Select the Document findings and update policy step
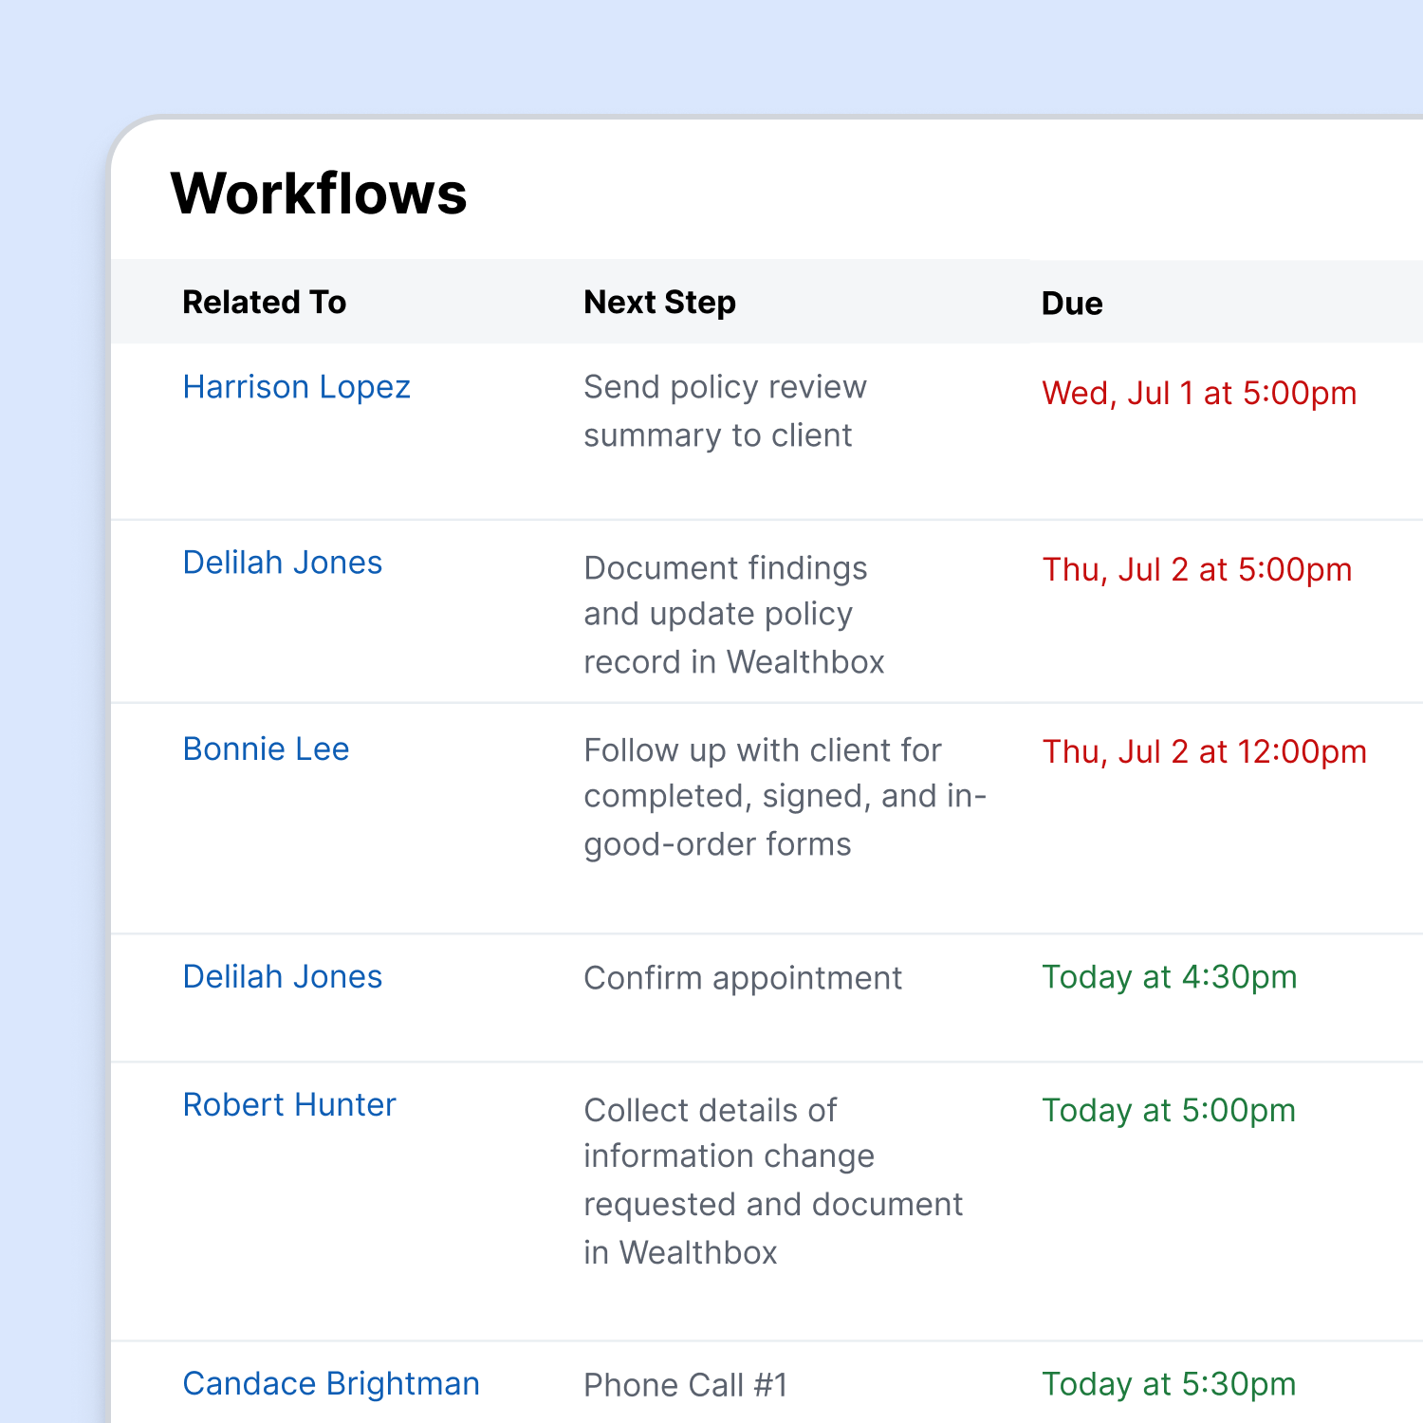The height and width of the screenshot is (1423, 1423). click(734, 615)
